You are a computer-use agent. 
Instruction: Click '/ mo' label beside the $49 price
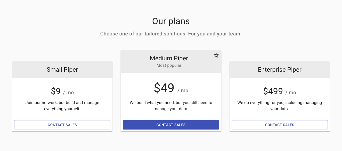tap(183, 91)
